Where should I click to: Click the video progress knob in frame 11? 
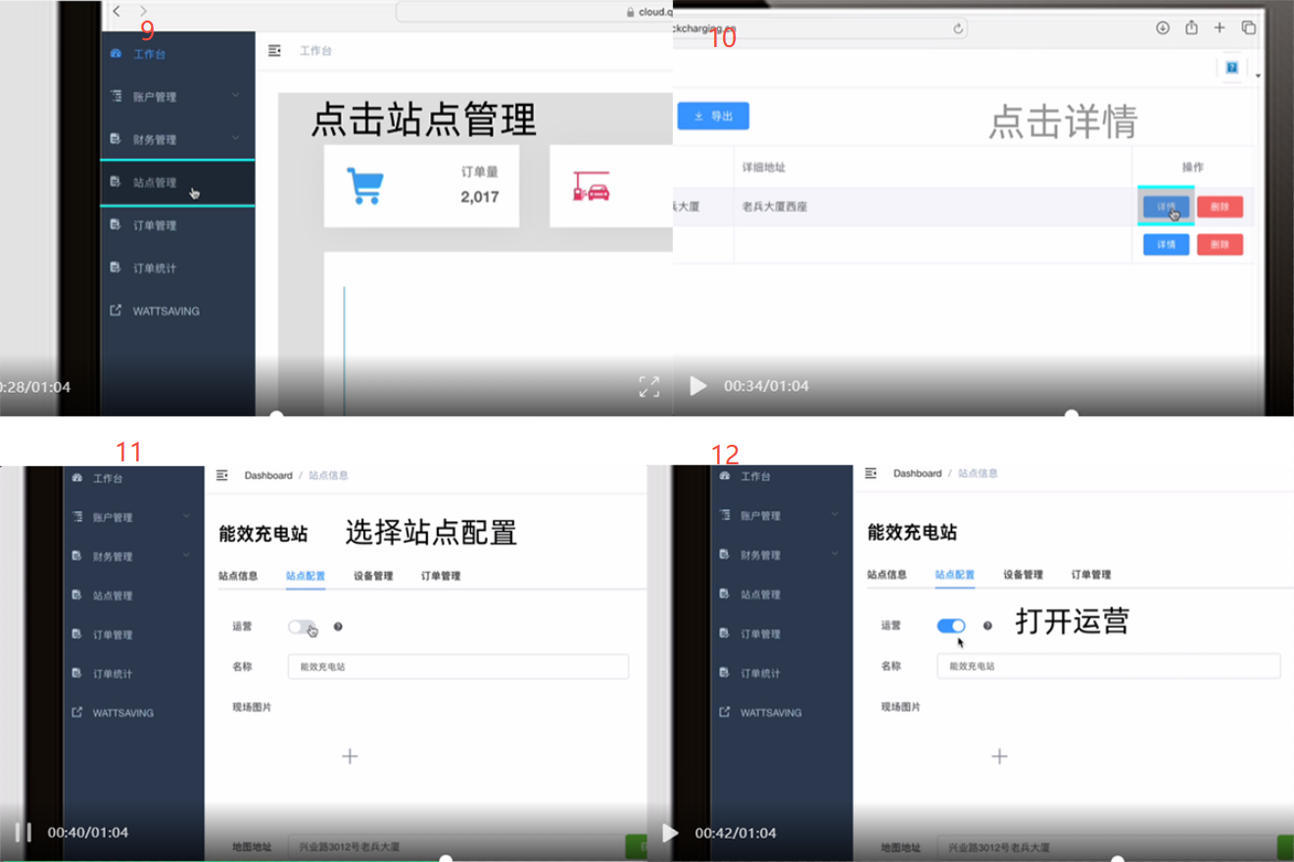click(x=446, y=860)
